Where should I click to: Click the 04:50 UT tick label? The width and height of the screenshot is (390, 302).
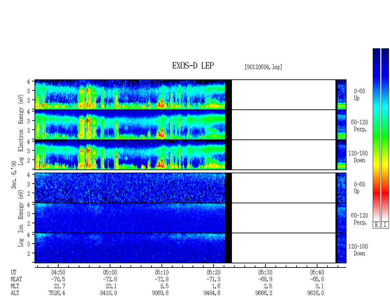(58, 272)
